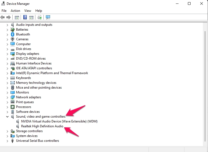Click the Processors chip icon
The width and height of the screenshot is (208, 152).
(13, 107)
